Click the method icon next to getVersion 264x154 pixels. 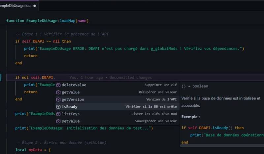tap(58, 99)
